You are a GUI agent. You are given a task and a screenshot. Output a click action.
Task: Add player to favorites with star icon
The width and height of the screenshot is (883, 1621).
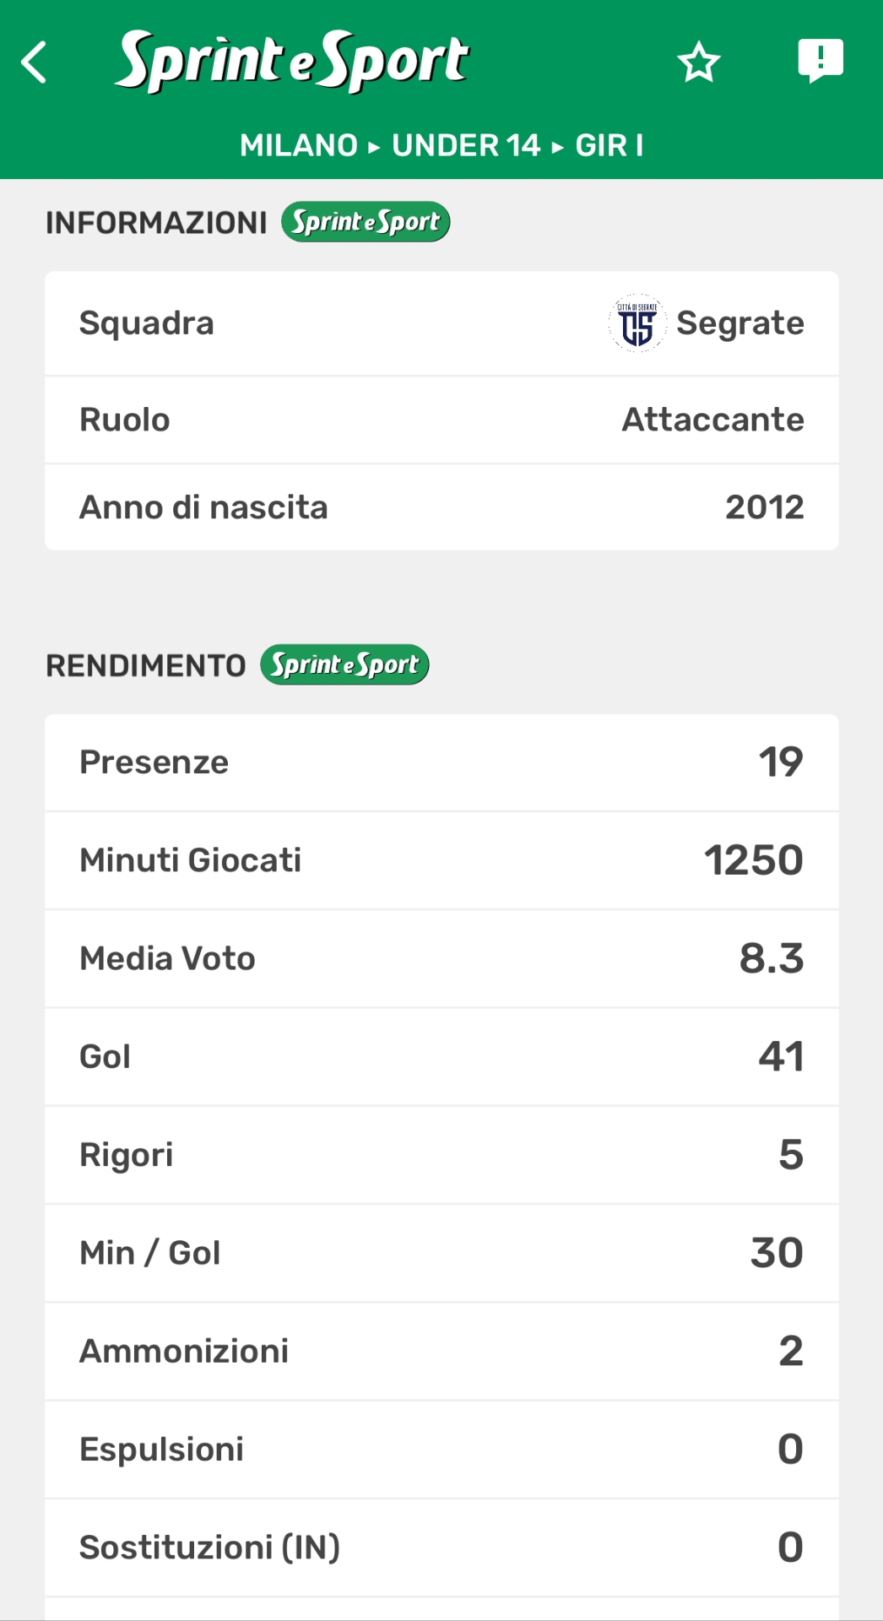pyautogui.click(x=698, y=62)
